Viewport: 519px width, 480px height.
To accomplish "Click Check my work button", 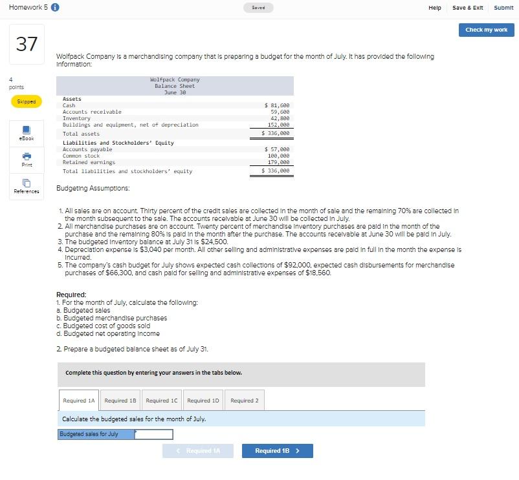I will (x=486, y=30).
